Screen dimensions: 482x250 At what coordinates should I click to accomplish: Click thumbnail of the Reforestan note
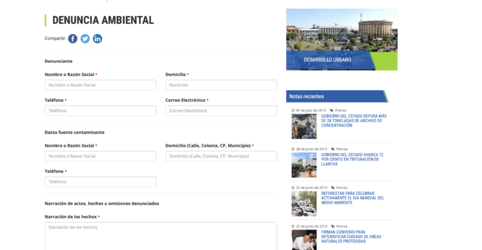[304, 204]
